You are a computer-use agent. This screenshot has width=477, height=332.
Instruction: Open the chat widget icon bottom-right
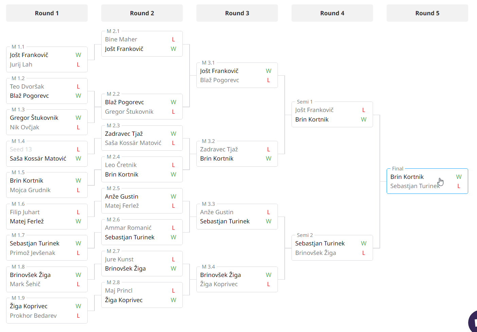pyautogui.click(x=473, y=322)
